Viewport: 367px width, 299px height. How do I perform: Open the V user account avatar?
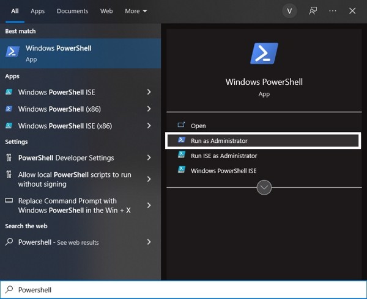tap(289, 11)
